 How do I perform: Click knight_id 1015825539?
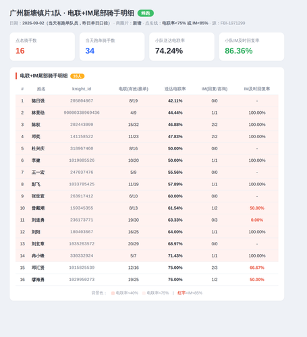82,268
